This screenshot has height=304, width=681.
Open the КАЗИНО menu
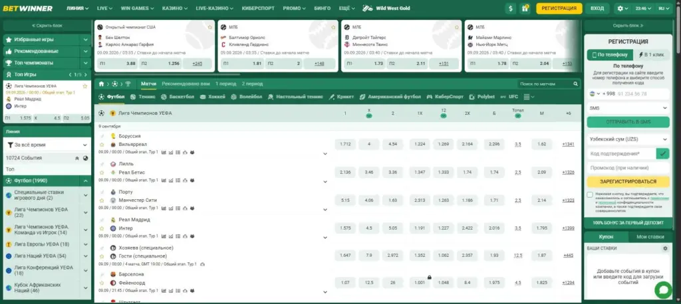pyautogui.click(x=174, y=8)
